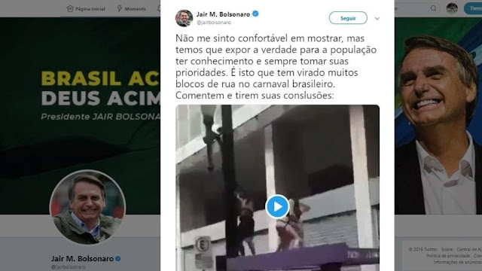Open the account profile avatar menu

[x=452, y=8]
